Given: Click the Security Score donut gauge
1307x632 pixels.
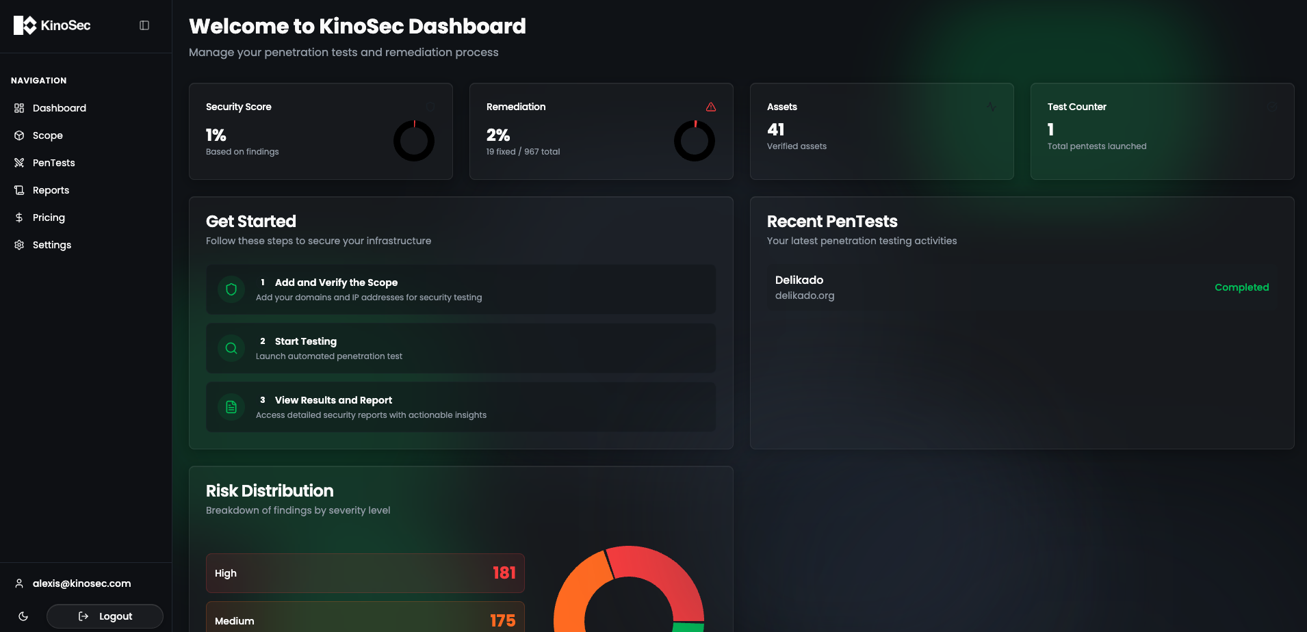Looking at the screenshot, I should pos(414,141).
